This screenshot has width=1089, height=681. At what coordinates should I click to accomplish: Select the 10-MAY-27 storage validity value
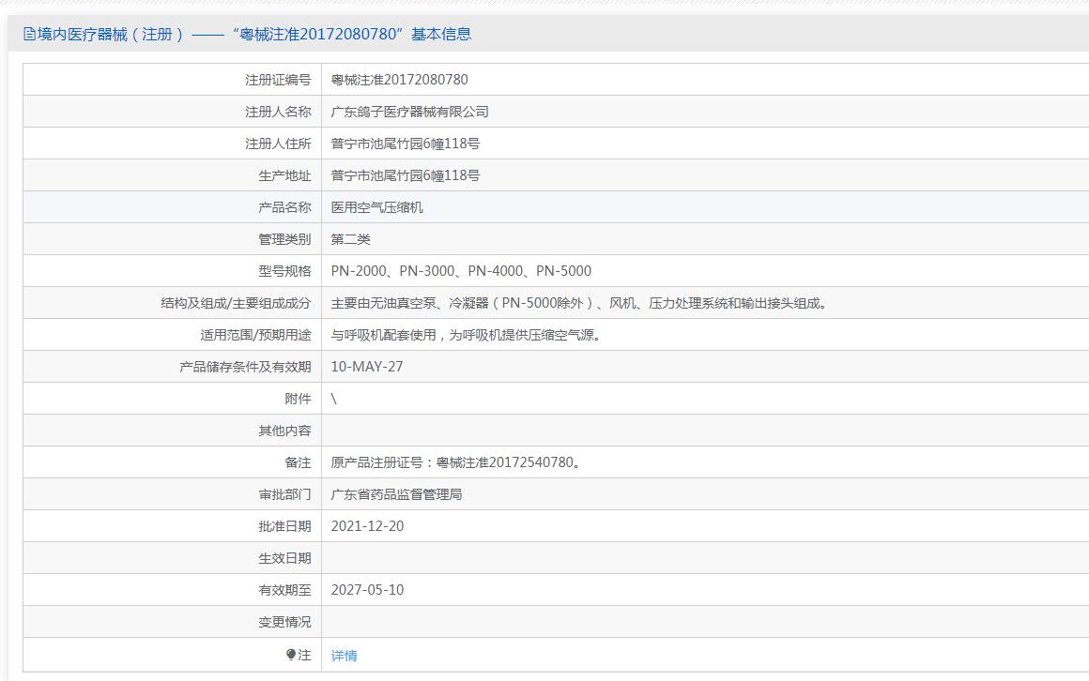[366, 367]
